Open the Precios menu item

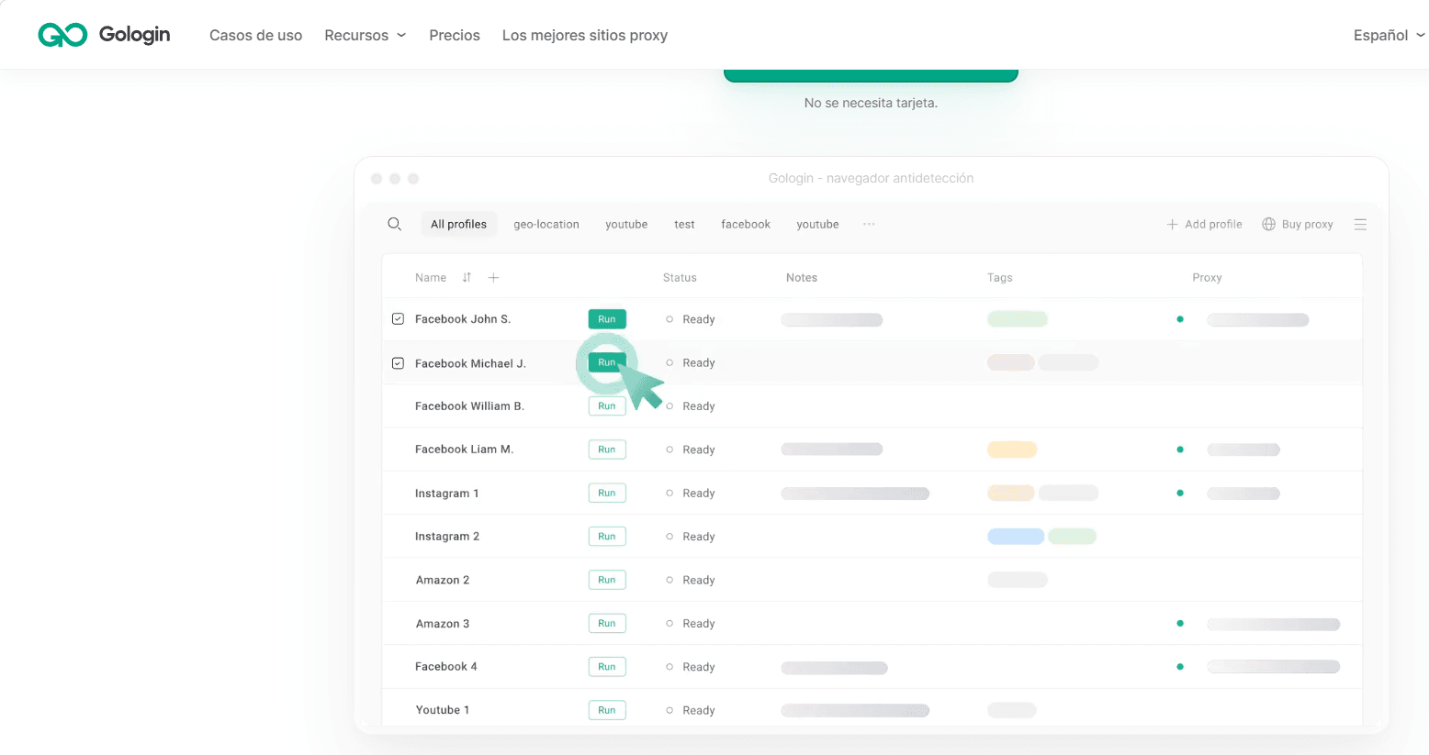pyautogui.click(x=455, y=35)
